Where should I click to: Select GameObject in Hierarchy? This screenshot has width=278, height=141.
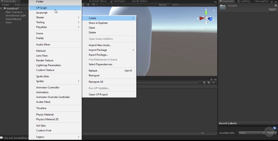coord(13,19)
